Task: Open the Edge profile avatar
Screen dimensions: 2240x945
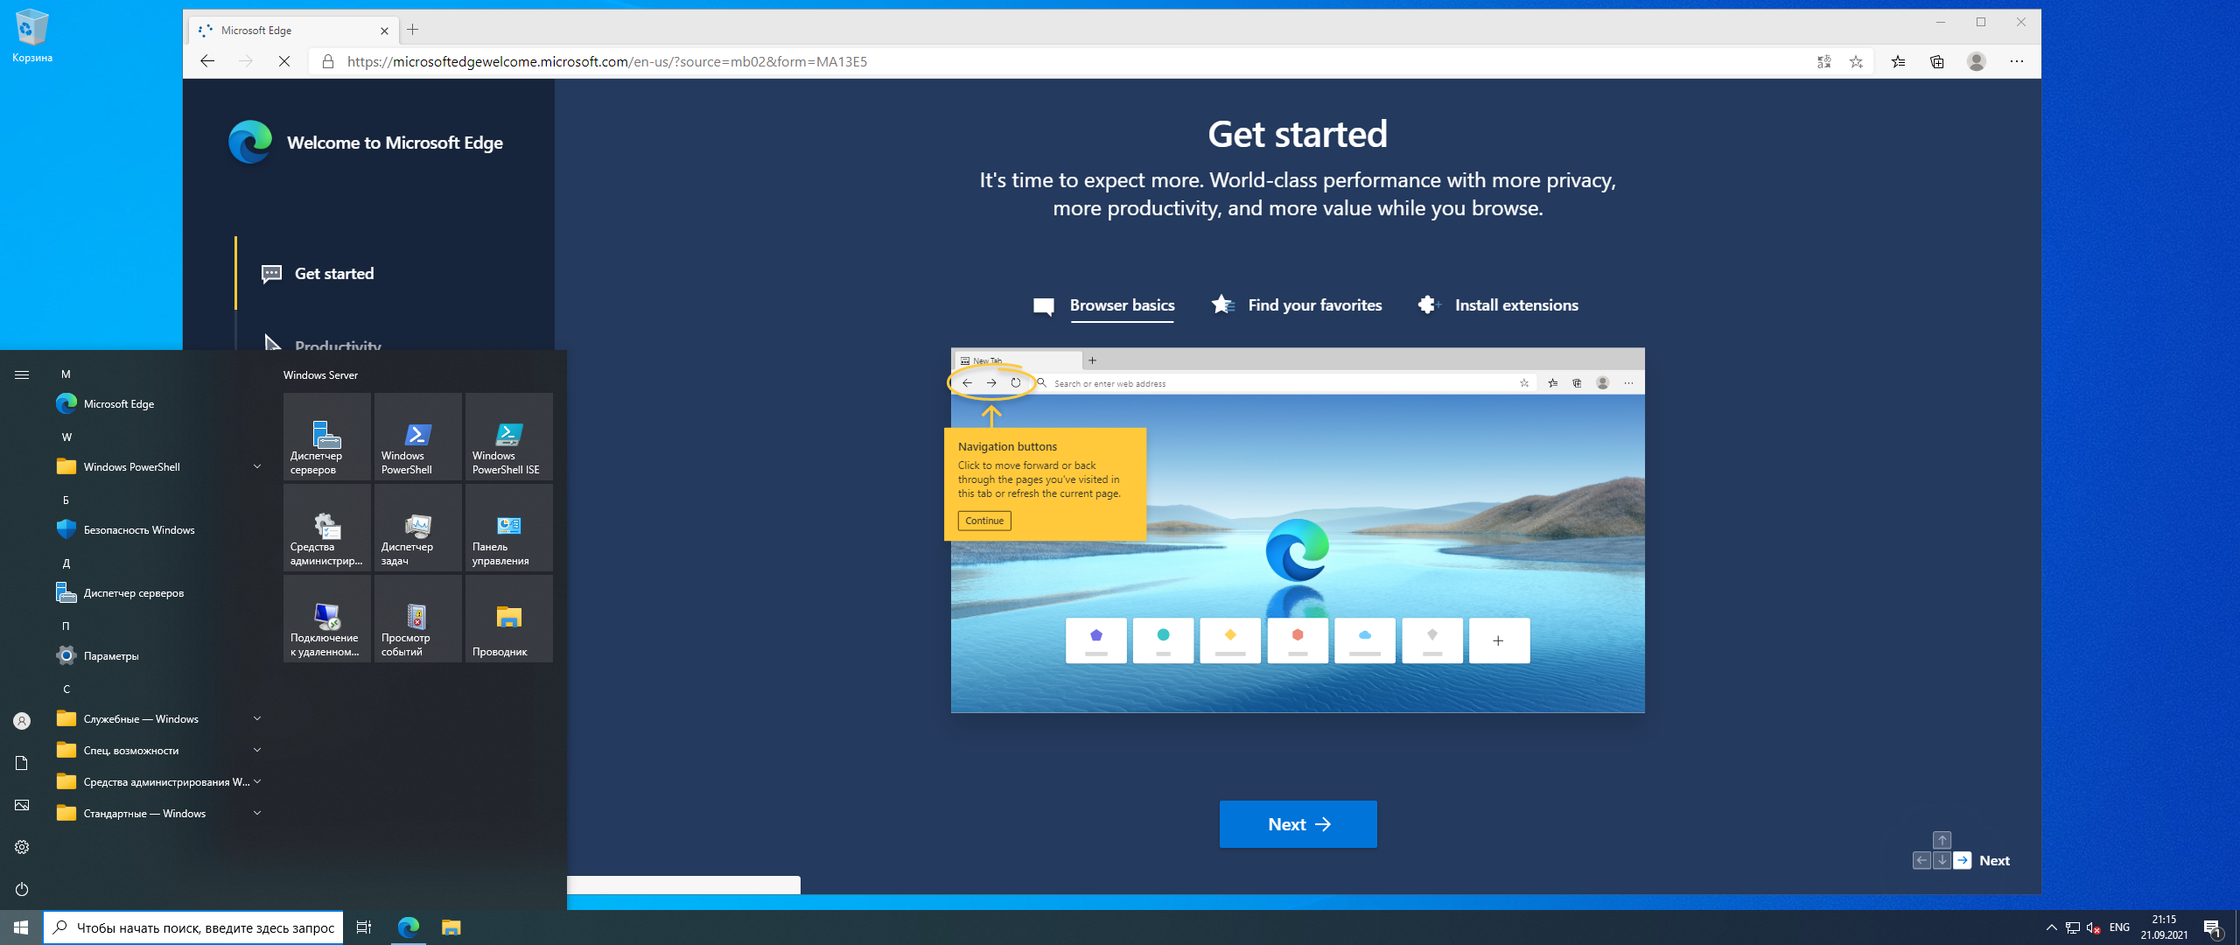Action: click(x=1977, y=61)
